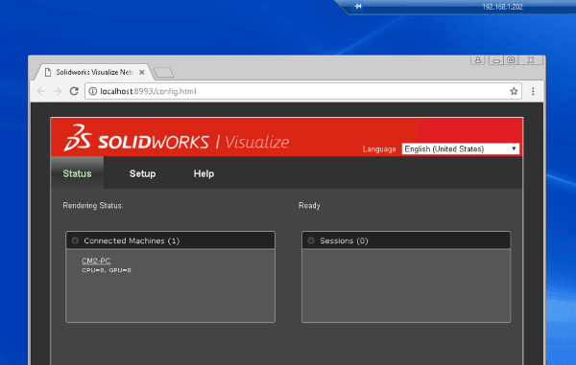The image size is (576, 365).
Task: Click the browser reload icon
Action: (74, 91)
